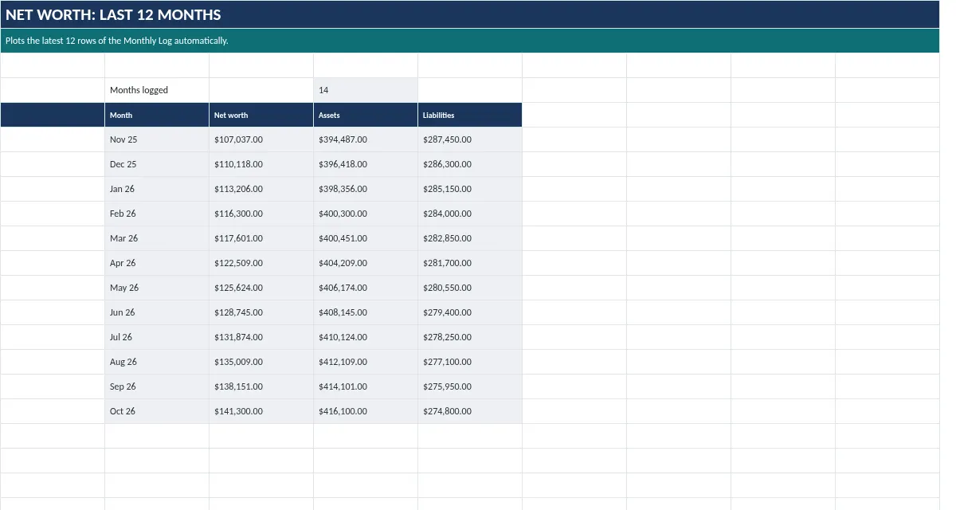The image size is (956, 510).
Task: Choose the liabilities cell $286,300.00
Action: [470, 164]
